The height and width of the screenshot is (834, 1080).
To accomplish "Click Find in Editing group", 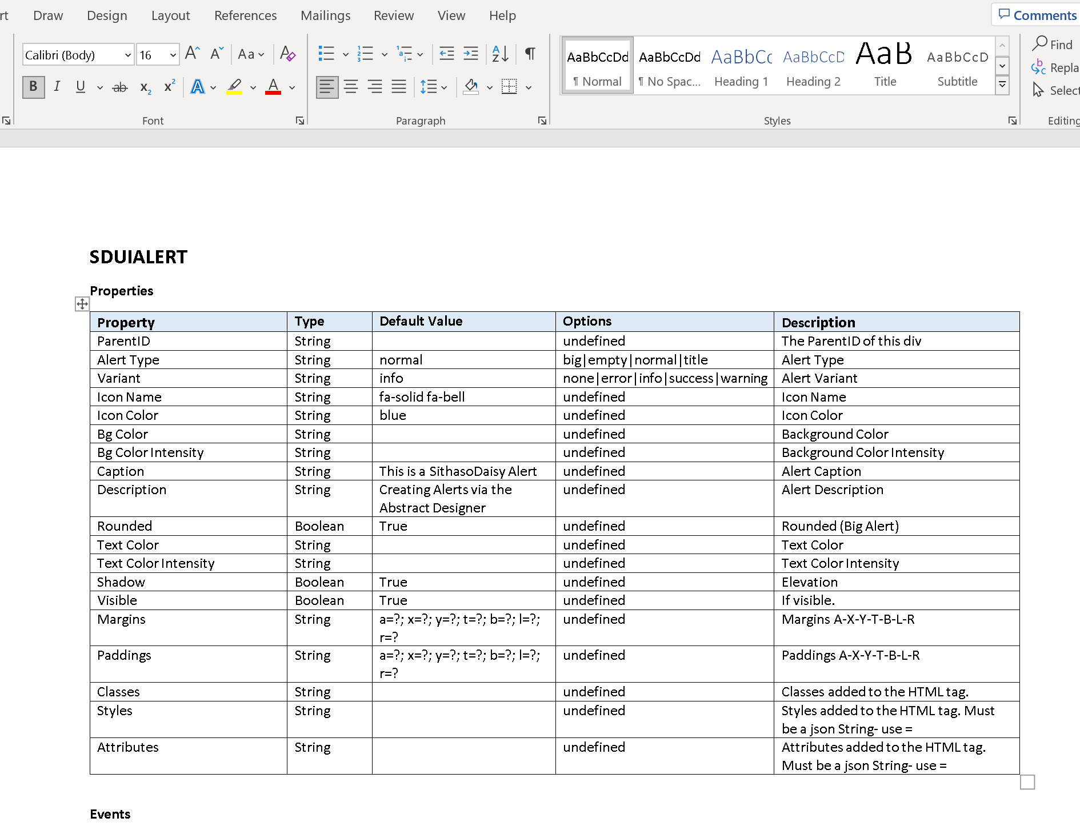I will tap(1053, 44).
